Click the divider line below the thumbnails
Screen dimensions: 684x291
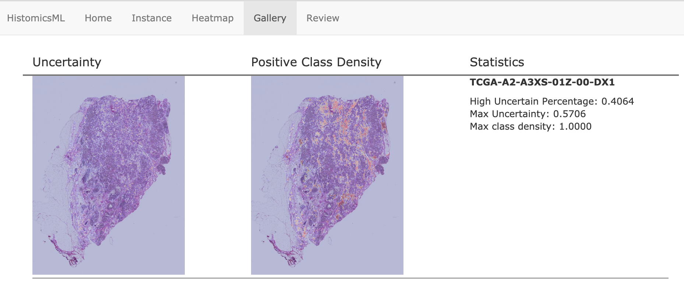[350, 278]
